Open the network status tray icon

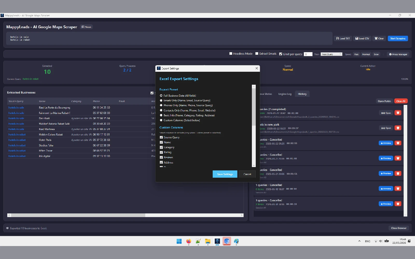tap(376, 241)
